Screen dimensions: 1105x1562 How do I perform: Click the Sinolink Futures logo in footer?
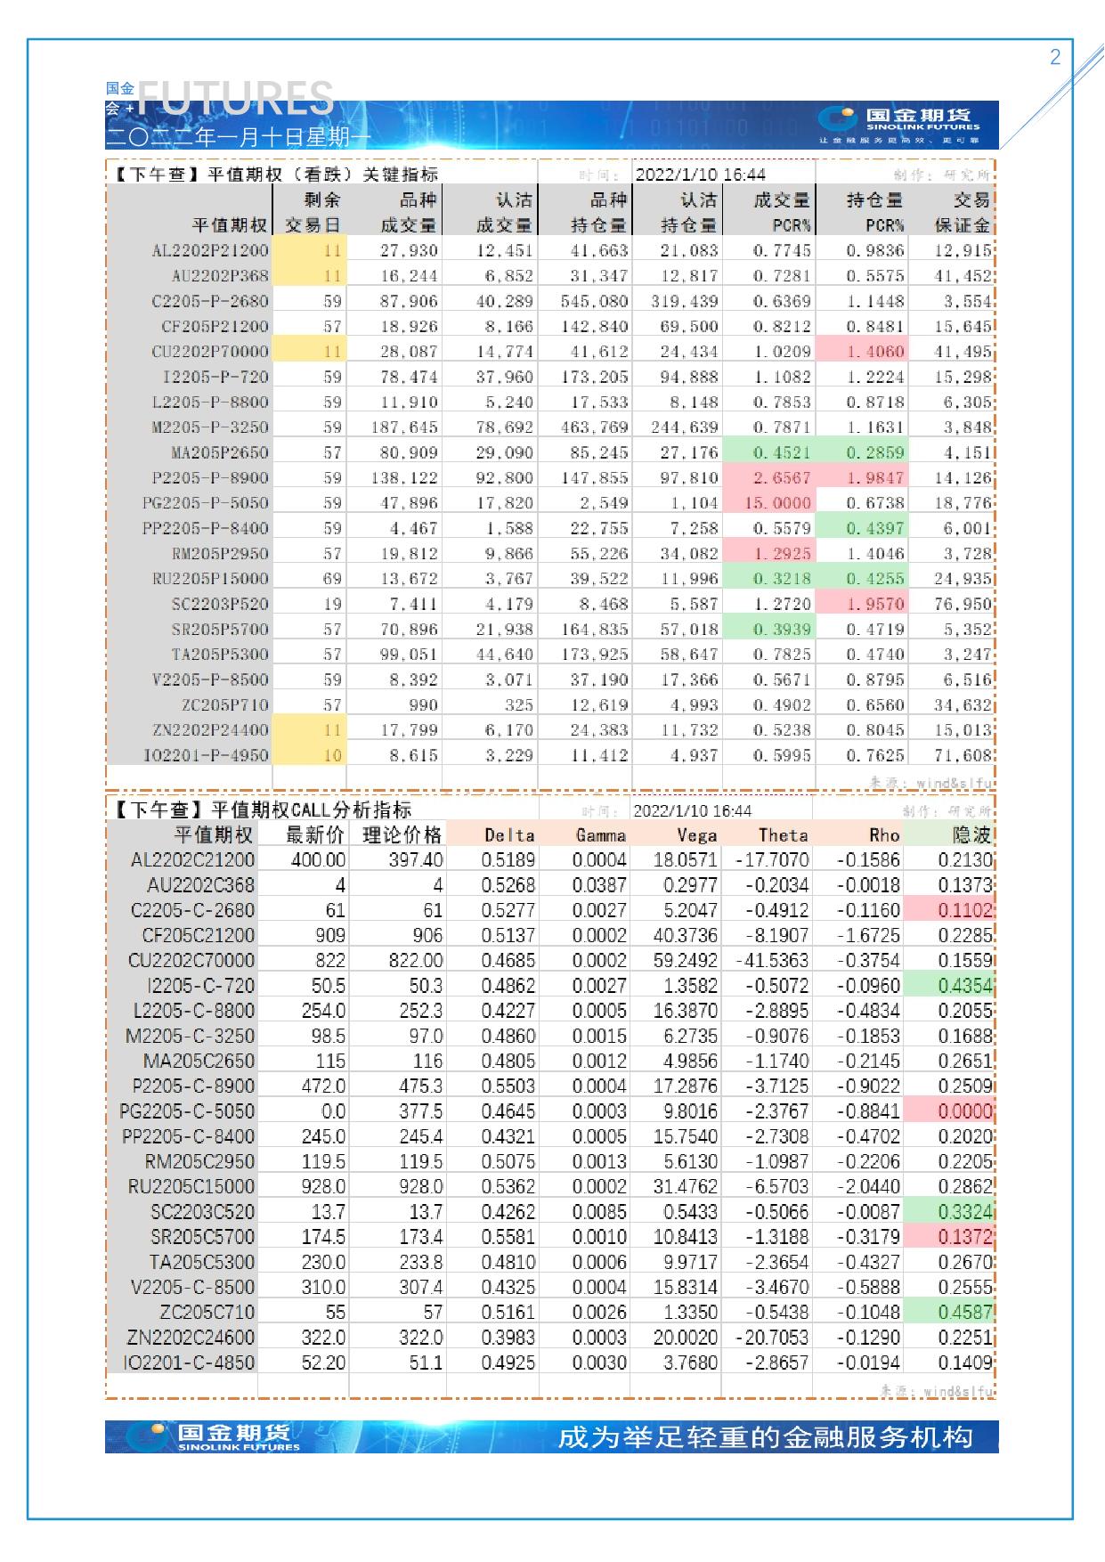(212, 1437)
